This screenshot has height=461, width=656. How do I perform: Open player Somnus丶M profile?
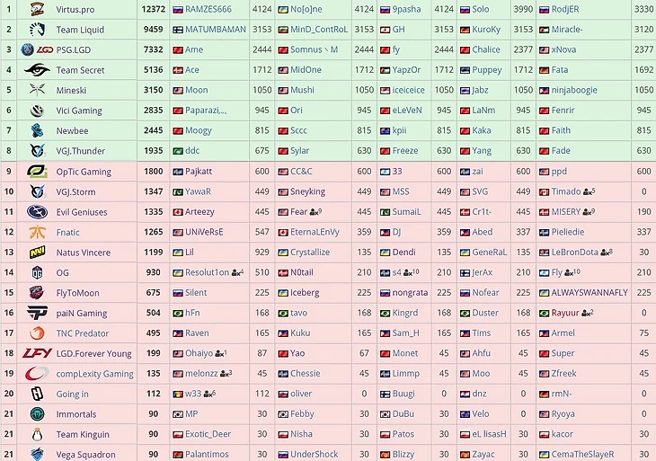point(314,49)
